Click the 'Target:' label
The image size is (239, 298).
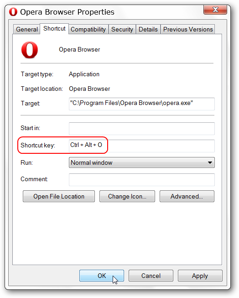31,104
